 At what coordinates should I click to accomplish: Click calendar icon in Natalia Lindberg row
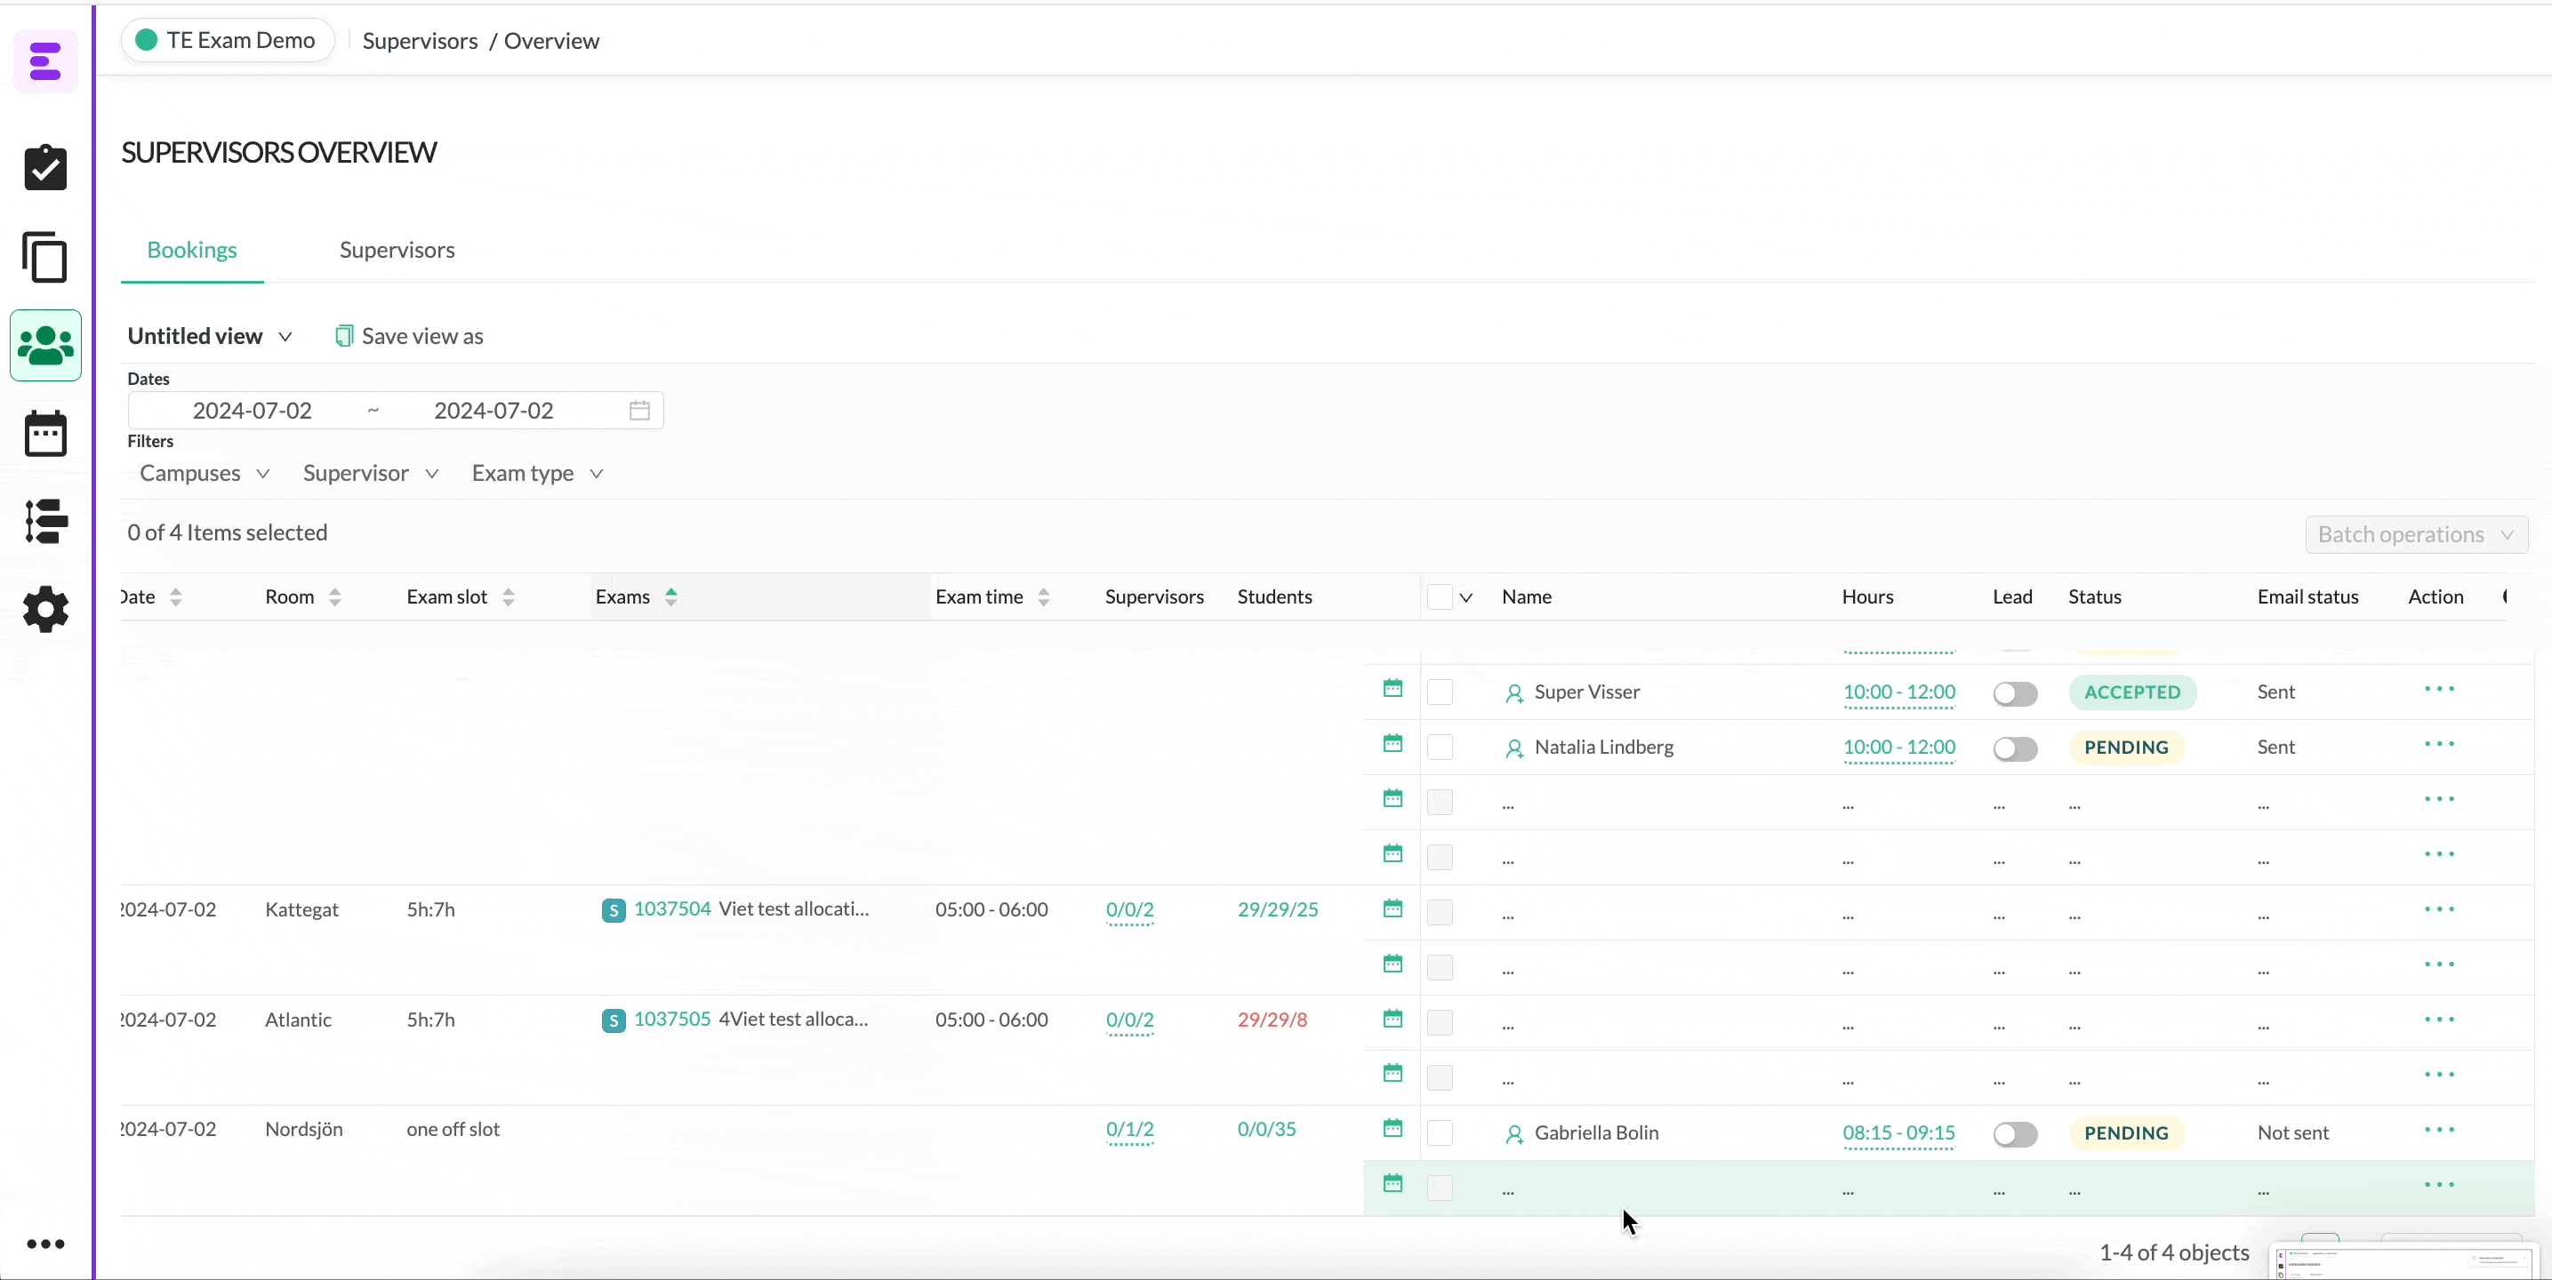[1392, 743]
